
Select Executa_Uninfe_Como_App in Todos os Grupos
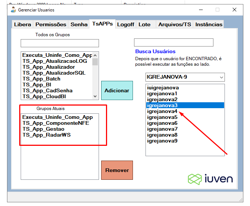pos(57,55)
